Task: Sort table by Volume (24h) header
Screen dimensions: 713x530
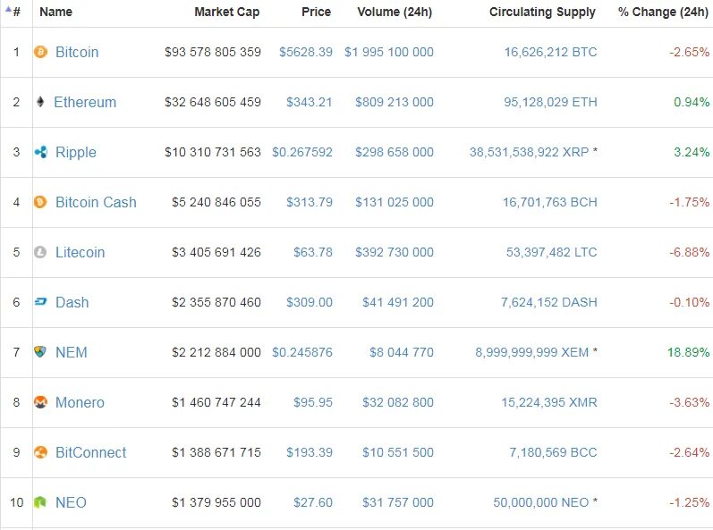Action: [x=395, y=13]
